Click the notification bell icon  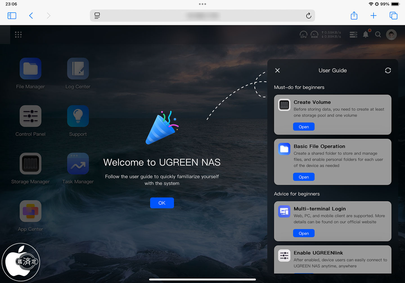click(366, 35)
